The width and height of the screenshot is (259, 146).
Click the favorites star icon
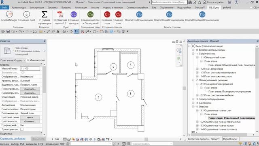click(x=200, y=2)
